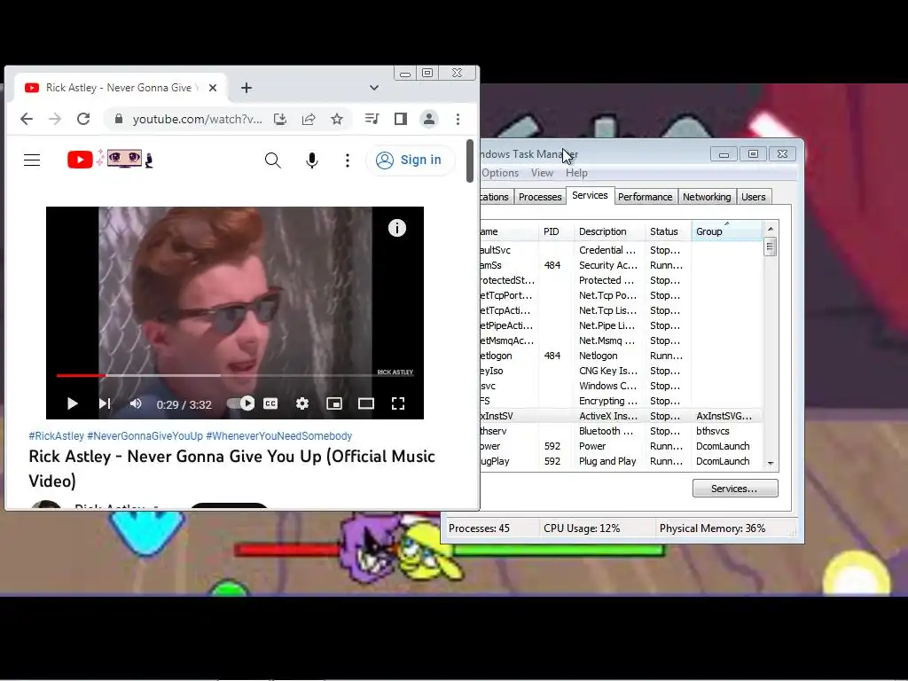
Task: Open YouTube hamburger guide menu
Action: (x=32, y=160)
